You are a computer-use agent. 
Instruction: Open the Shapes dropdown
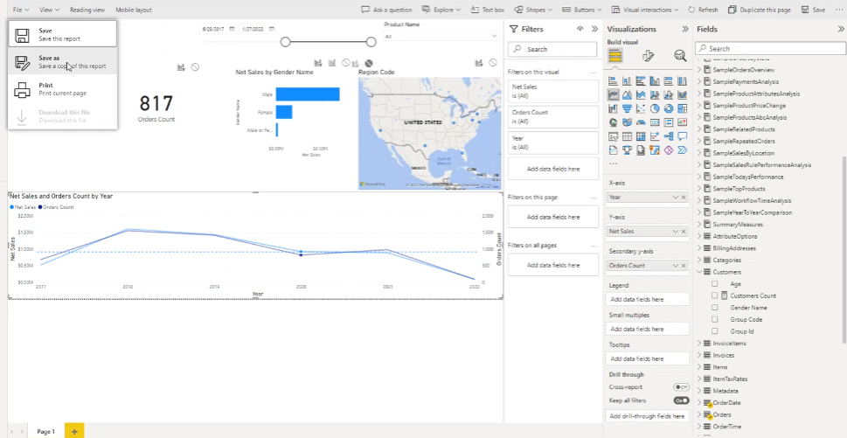click(533, 10)
